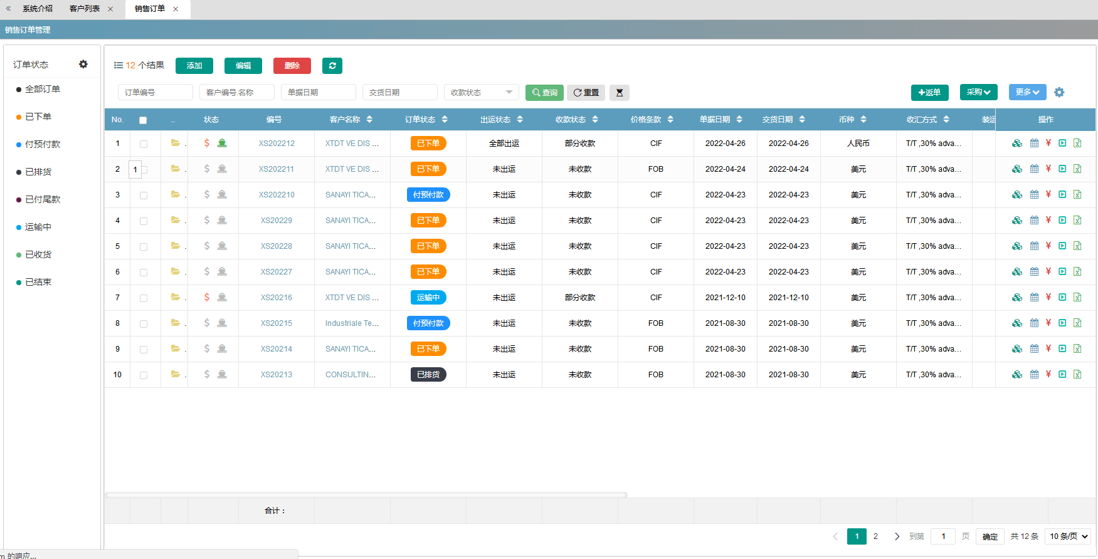Open the 采购 dropdown menu
This screenshot has width=1098, height=559.
(978, 92)
